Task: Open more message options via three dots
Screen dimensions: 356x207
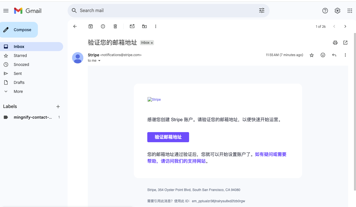Action: coord(345,55)
